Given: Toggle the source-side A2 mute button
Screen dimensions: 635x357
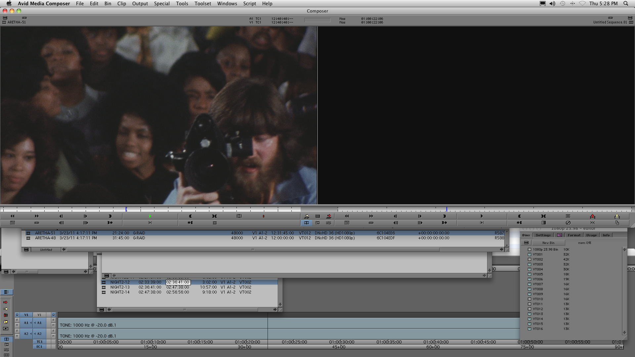Looking at the screenshot, I should pos(17,336).
